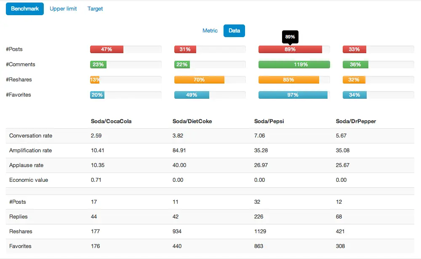The image size is (421, 259).
Task: Select the Benchmark tab
Action: click(25, 9)
